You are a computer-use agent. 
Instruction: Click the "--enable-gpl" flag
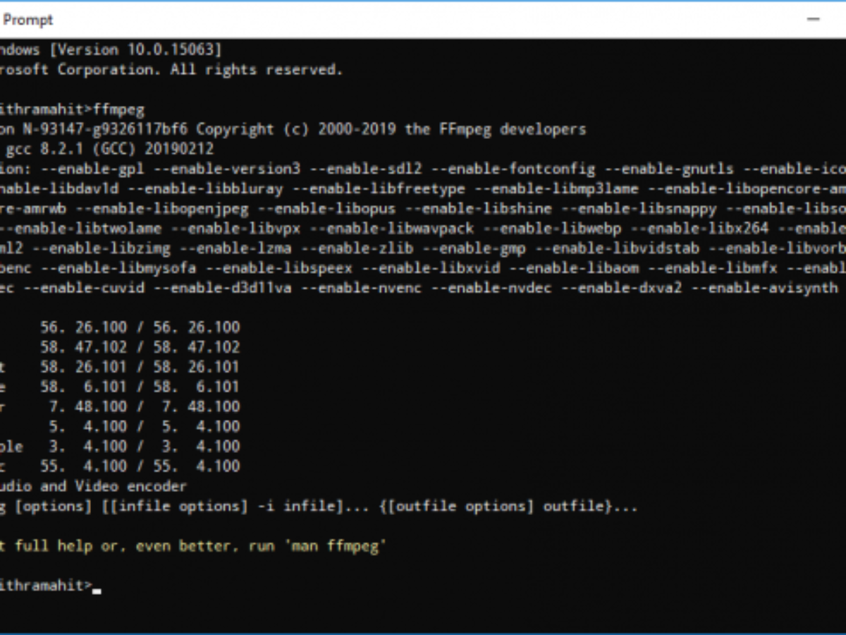pos(92,169)
